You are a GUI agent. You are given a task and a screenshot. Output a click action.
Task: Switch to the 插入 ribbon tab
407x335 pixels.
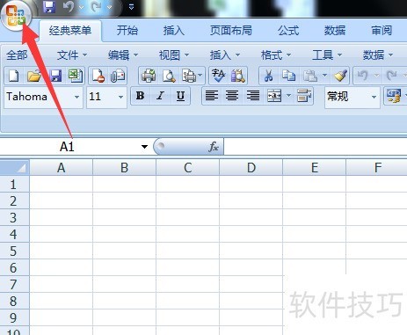pyautogui.click(x=174, y=31)
